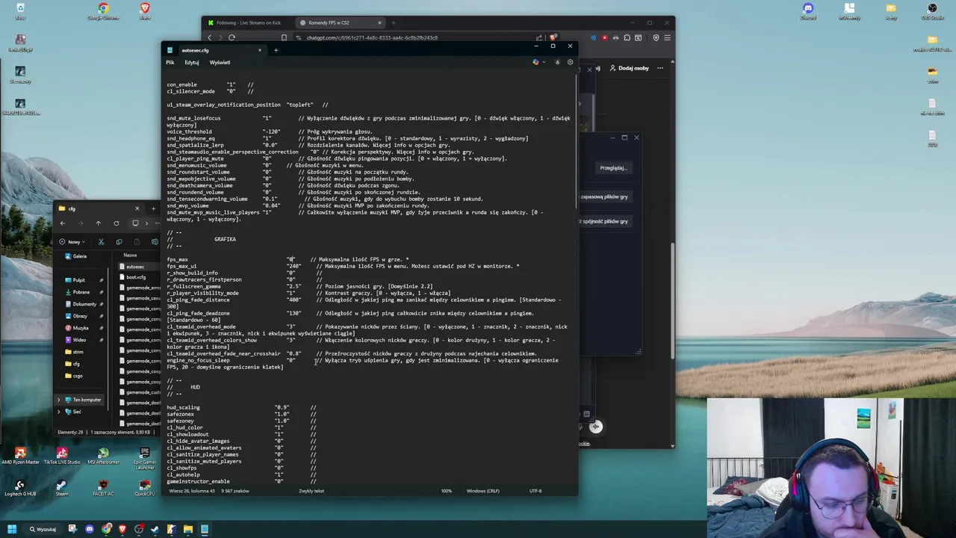
Task: Expand Sieć in Explorer sidebar
Action: click(x=59, y=412)
